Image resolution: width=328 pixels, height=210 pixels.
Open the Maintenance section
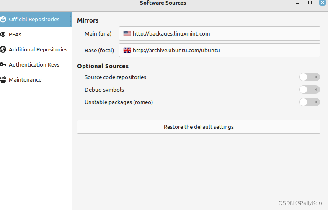pyautogui.click(x=36, y=79)
